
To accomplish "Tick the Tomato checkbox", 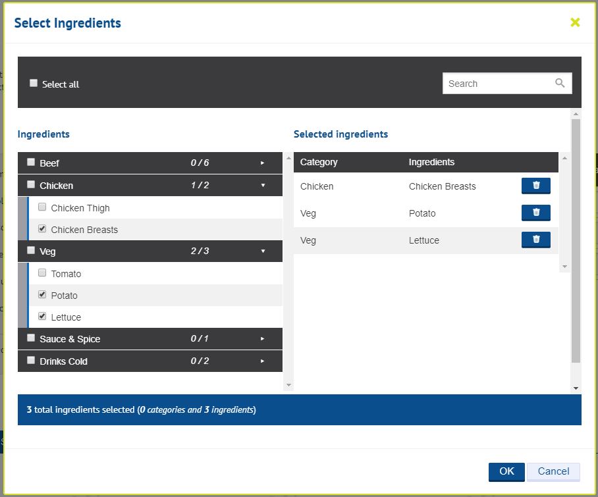I will pos(42,273).
